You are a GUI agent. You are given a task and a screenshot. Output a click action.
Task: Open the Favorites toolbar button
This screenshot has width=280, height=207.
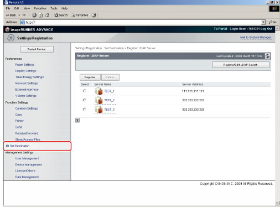coord(80,15)
